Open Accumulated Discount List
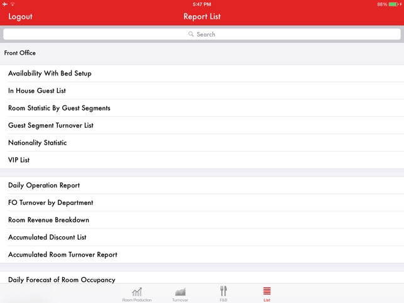404x303 pixels. 202,237
